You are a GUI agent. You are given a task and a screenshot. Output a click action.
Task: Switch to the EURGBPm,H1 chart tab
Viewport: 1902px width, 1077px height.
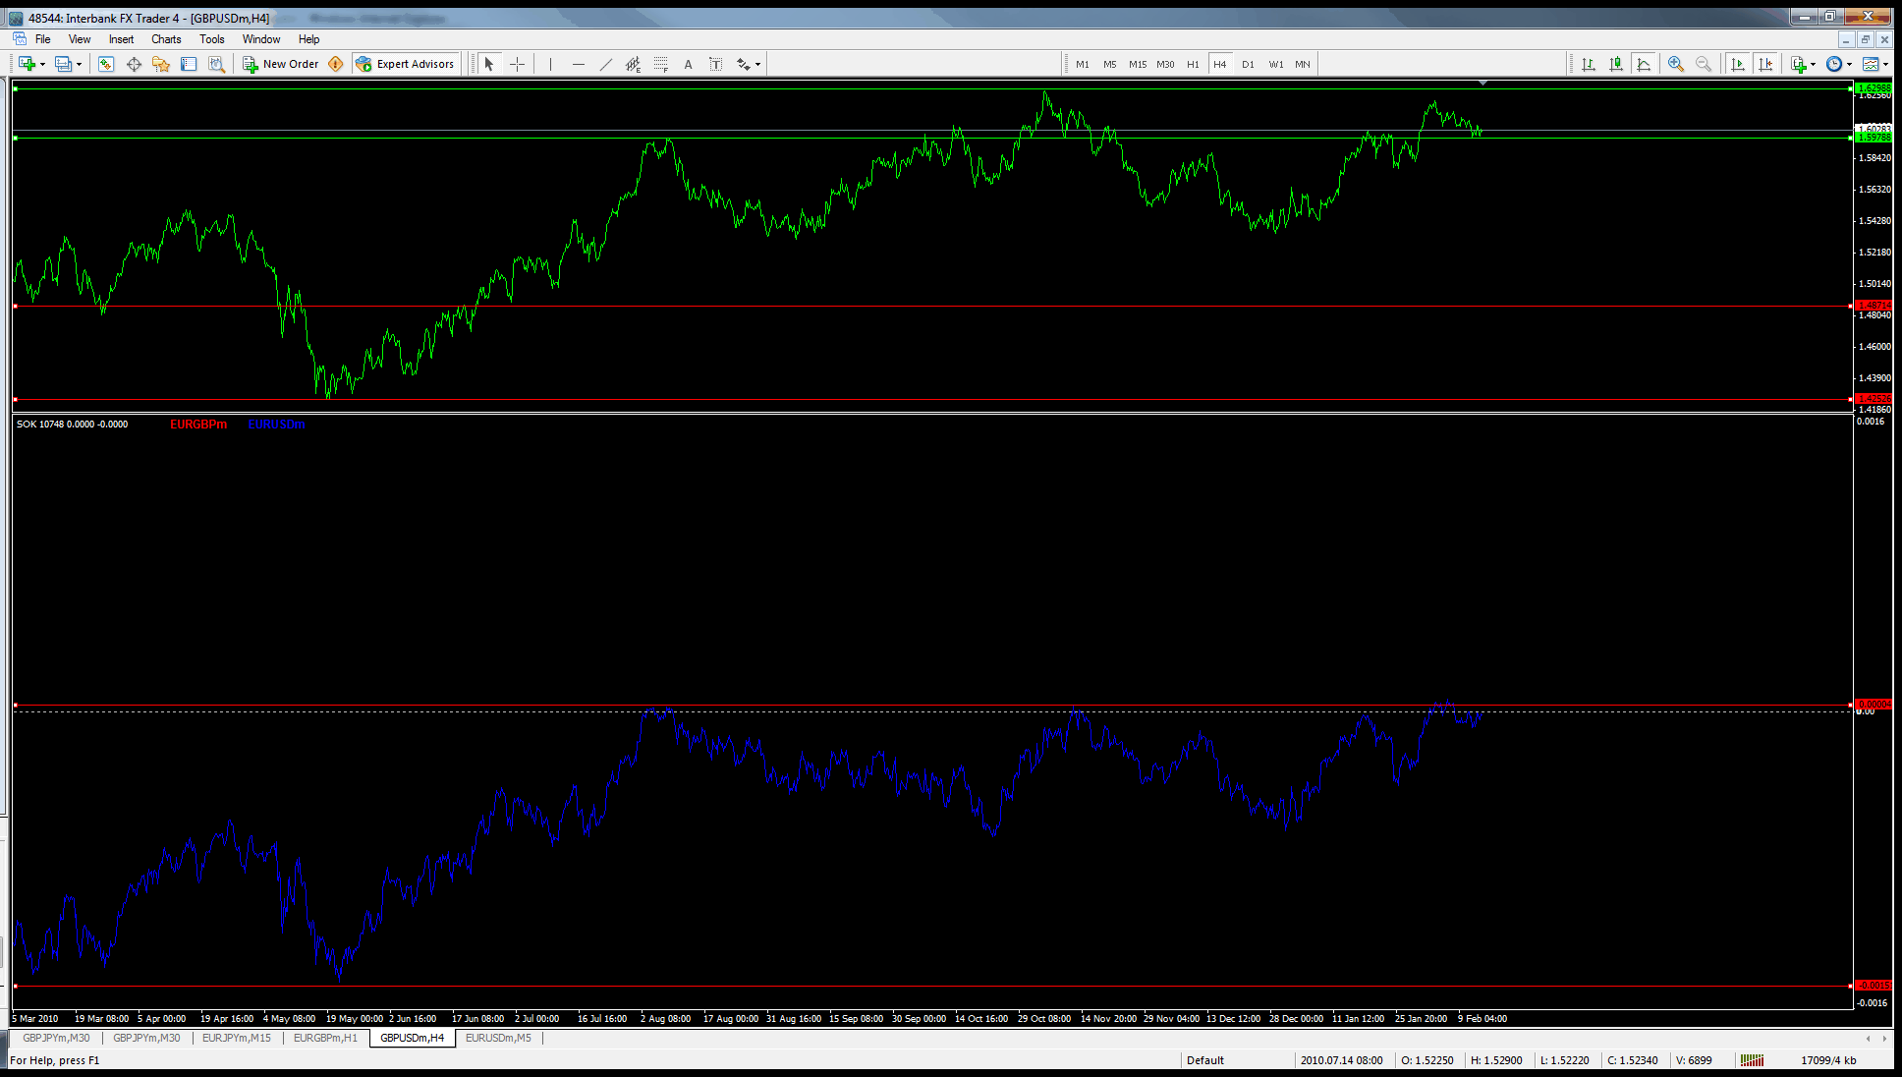coord(325,1038)
